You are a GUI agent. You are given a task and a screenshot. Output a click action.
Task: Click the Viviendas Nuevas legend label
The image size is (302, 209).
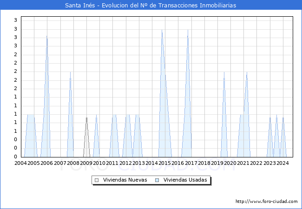125,180
